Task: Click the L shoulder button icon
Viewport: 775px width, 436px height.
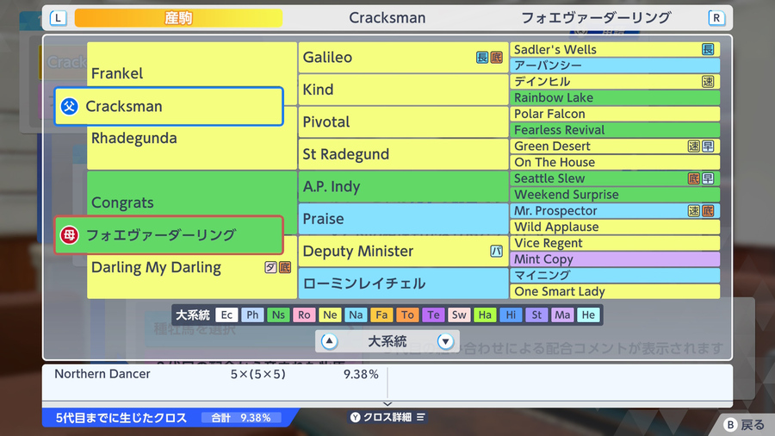Action: [x=59, y=18]
